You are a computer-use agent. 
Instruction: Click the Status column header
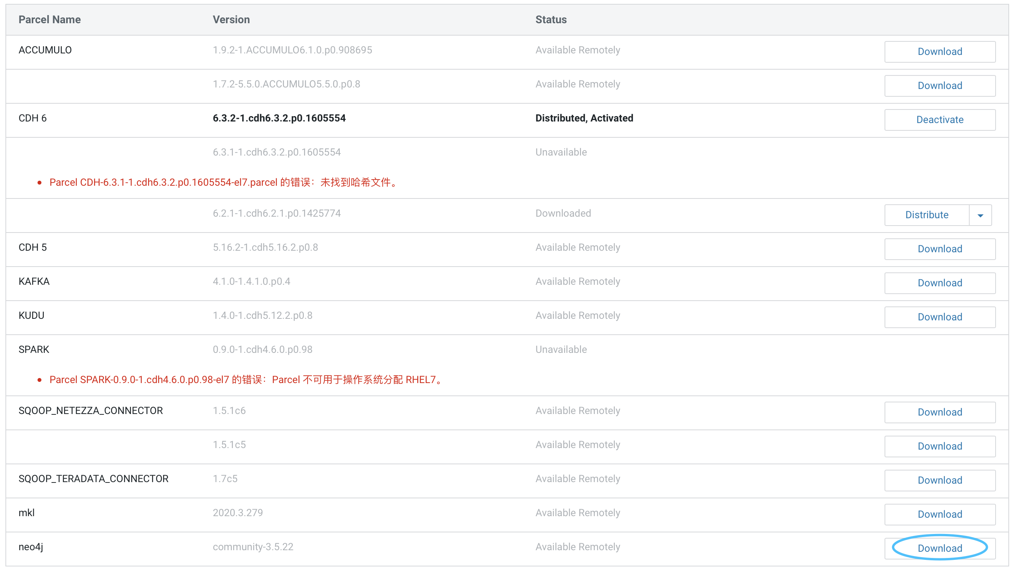pos(551,20)
